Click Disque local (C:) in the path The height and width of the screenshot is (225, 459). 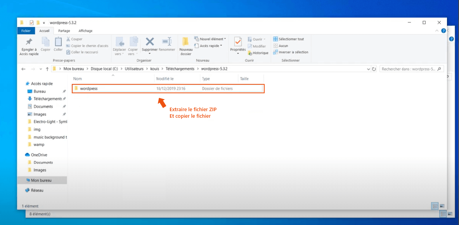point(104,69)
